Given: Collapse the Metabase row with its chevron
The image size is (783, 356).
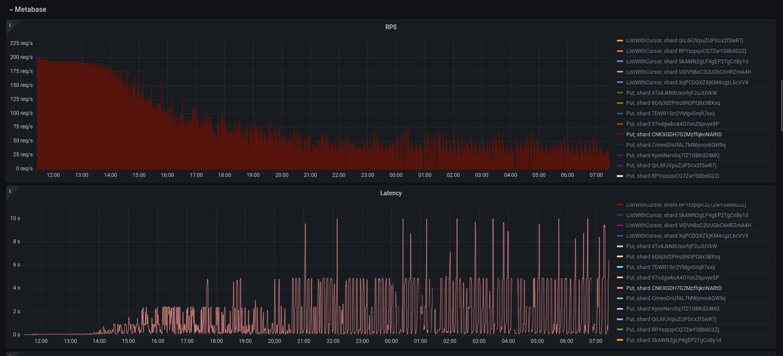Looking at the screenshot, I should (11, 10).
